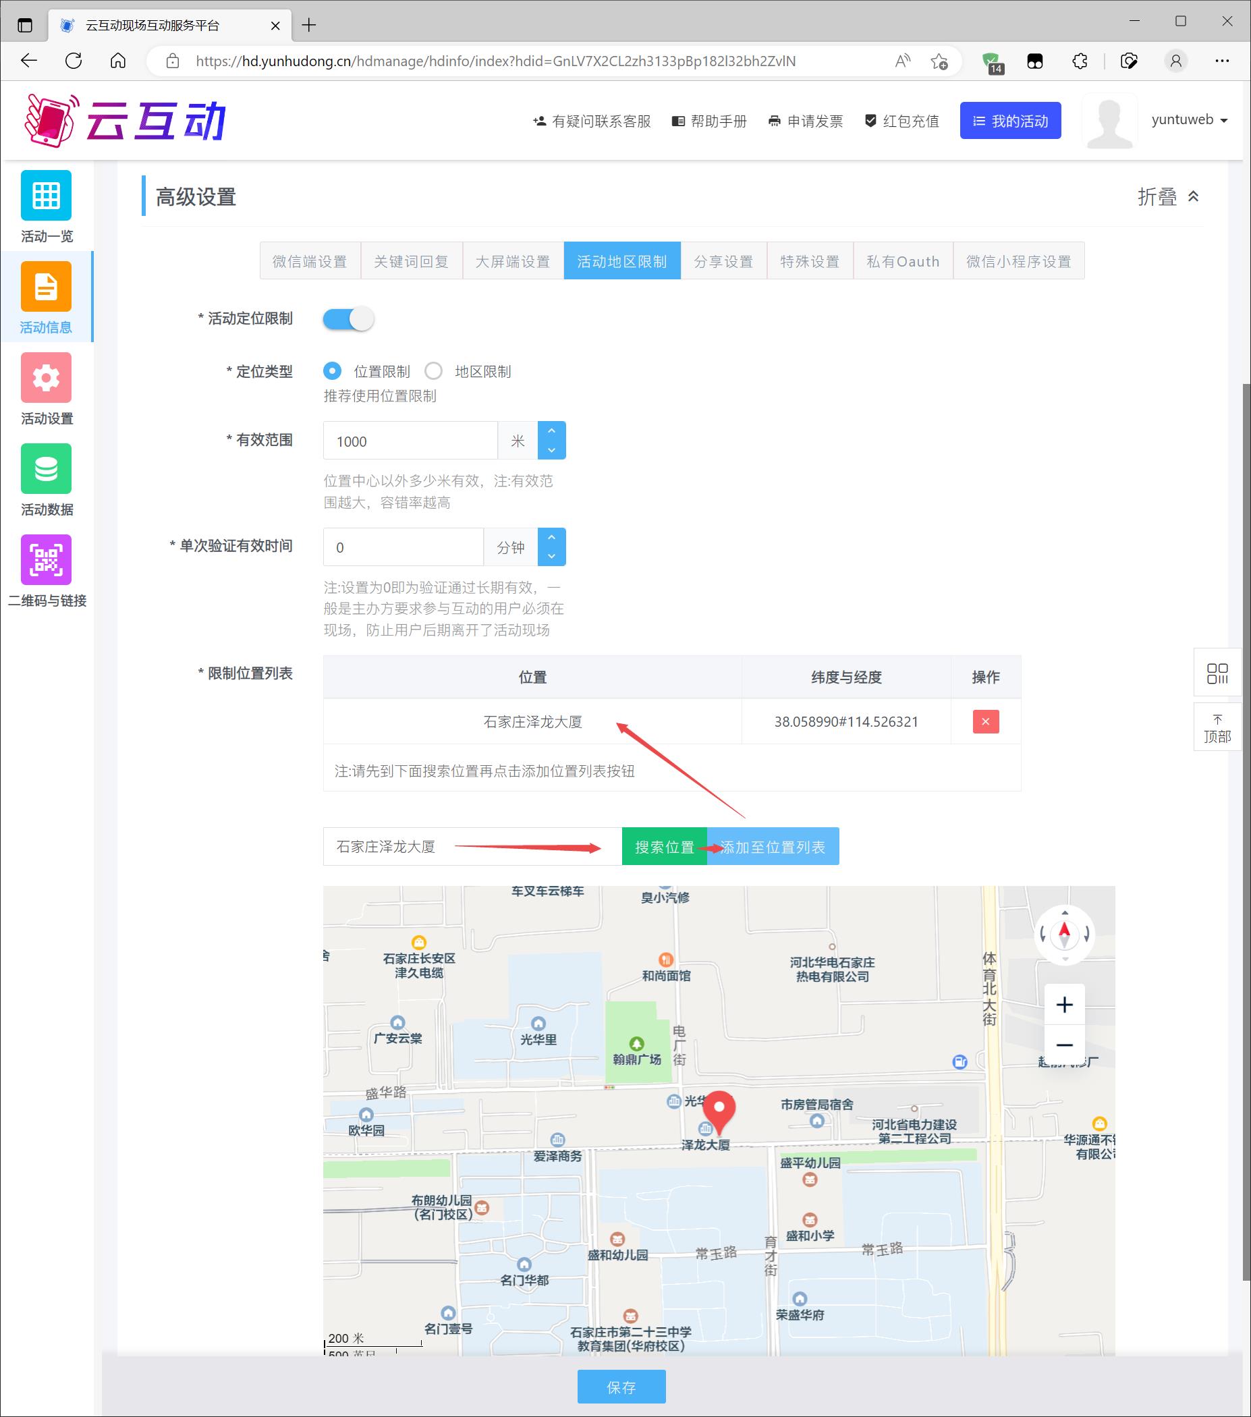Click the location search input field
Viewport: 1251px width, 1417px height.
coord(472,846)
